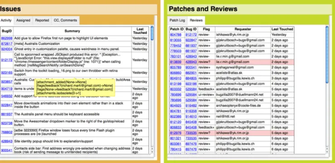Click the Patches table scrollbar thumb
Viewport: 335px width, 163px height.
click(327, 54)
